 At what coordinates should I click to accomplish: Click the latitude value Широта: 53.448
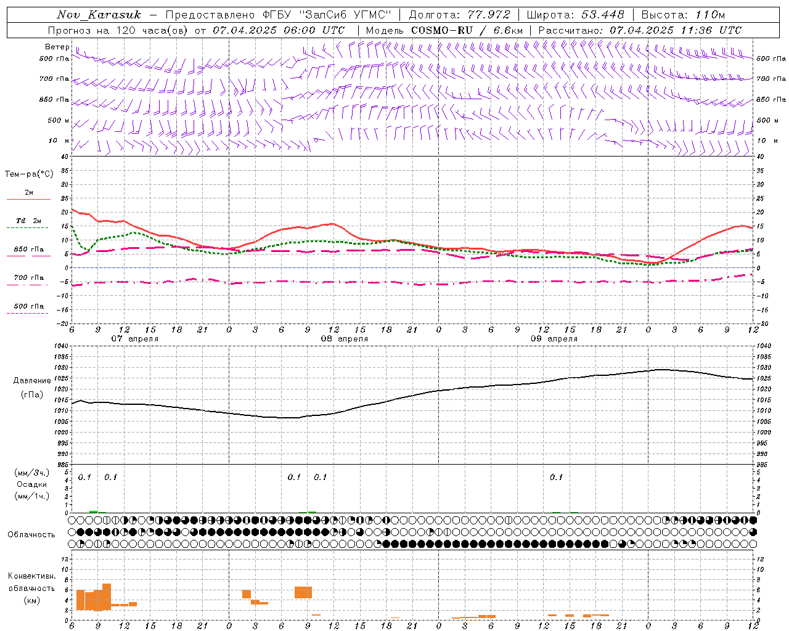coord(575,15)
